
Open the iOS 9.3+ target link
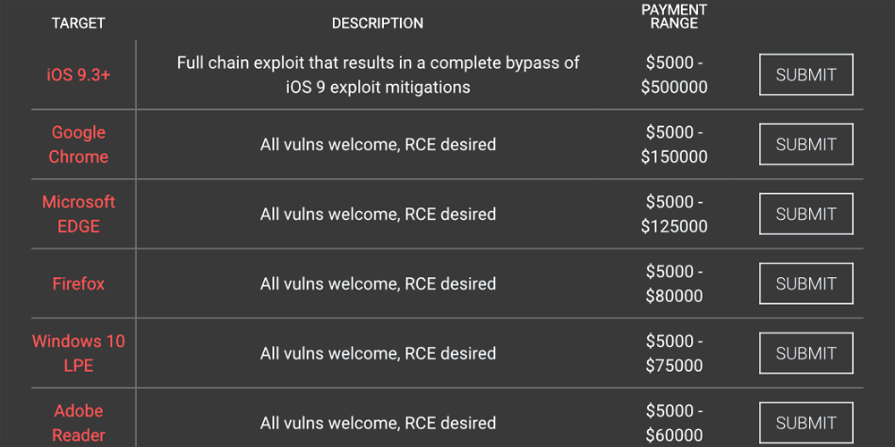[x=79, y=75]
